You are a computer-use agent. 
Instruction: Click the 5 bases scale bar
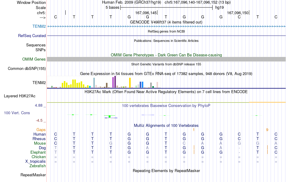pyautogui.click(x=166, y=8)
